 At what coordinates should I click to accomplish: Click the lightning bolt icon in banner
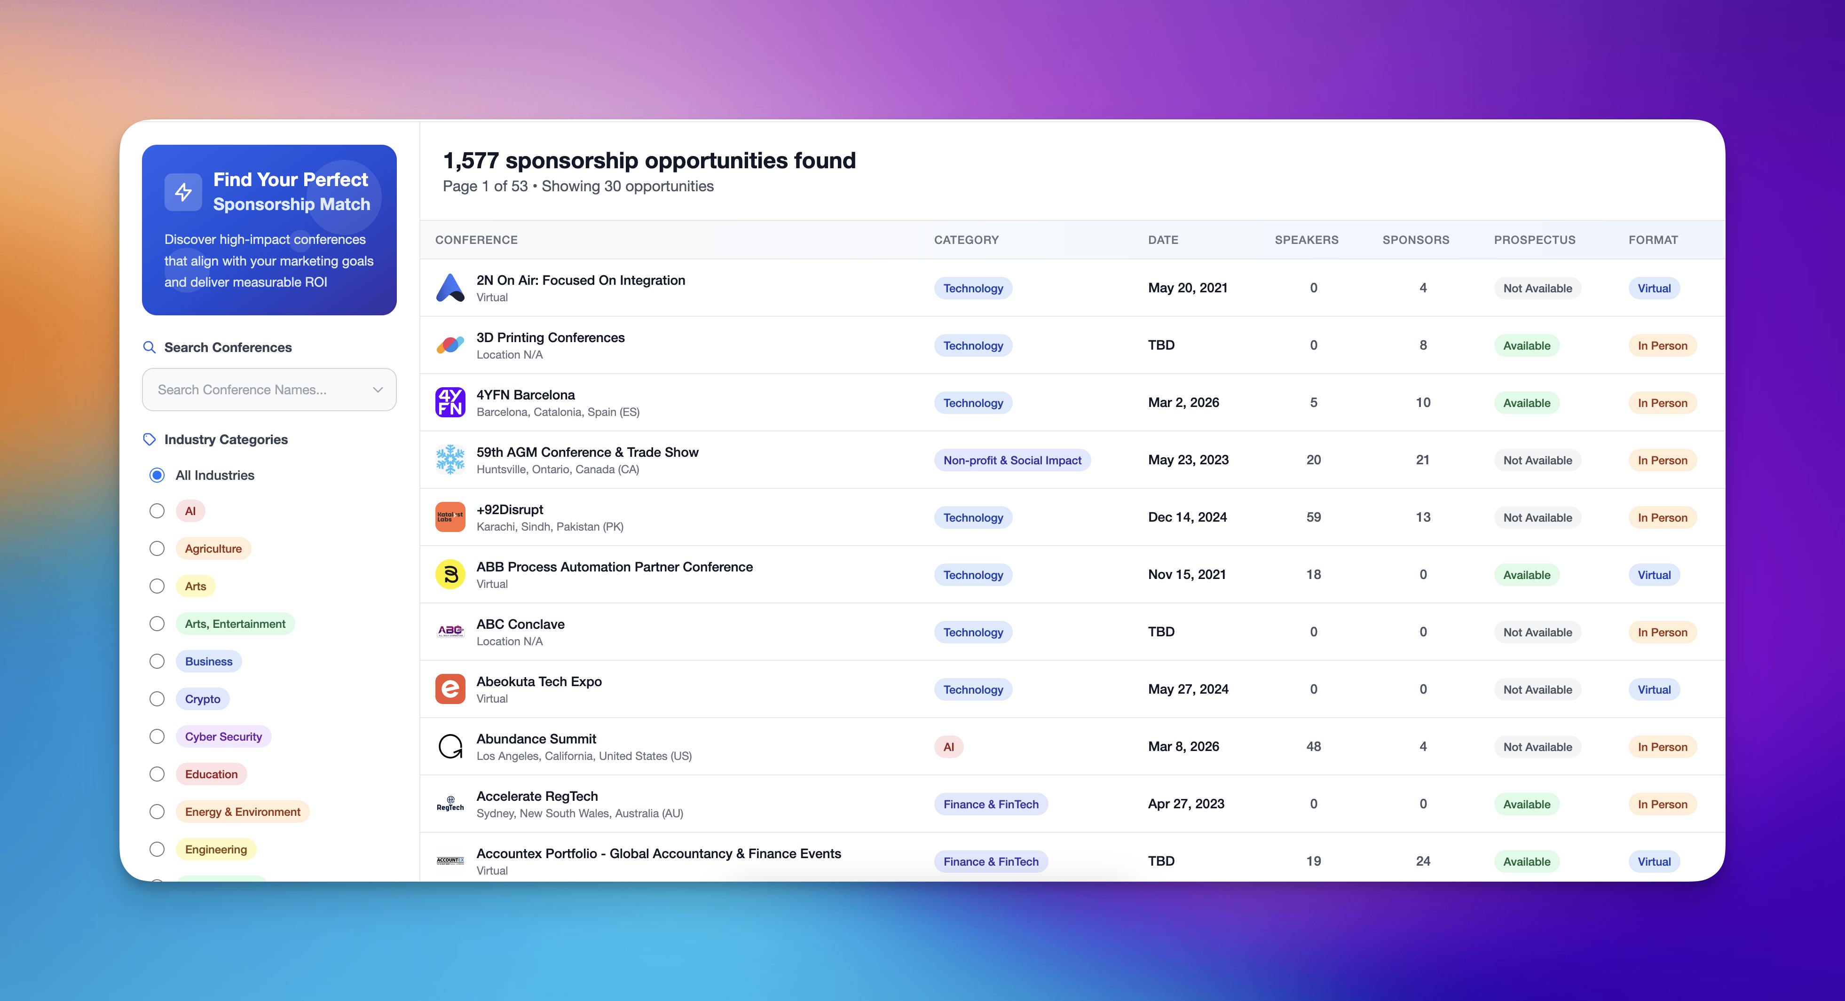183,192
